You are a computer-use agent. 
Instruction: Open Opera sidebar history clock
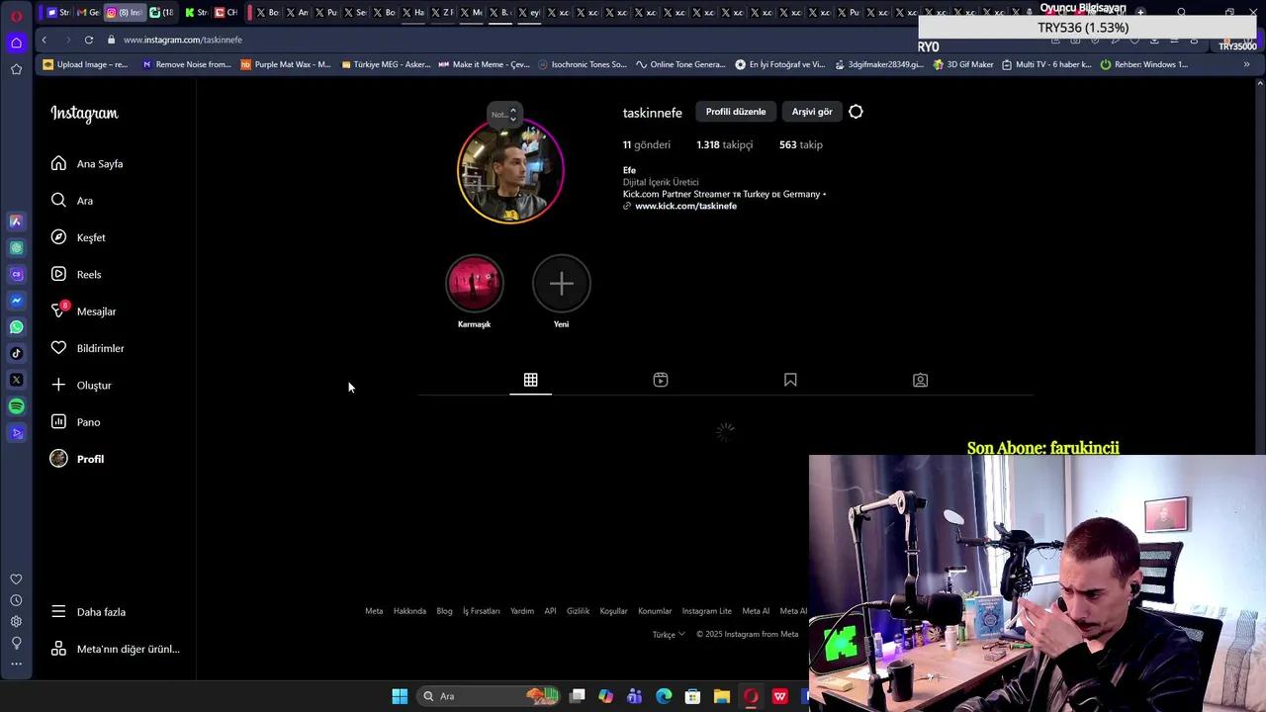[x=16, y=600]
